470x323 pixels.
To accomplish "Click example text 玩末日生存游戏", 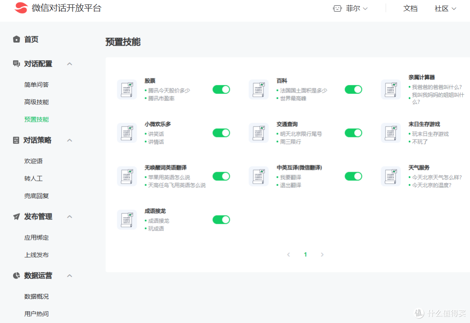I will pos(430,134).
